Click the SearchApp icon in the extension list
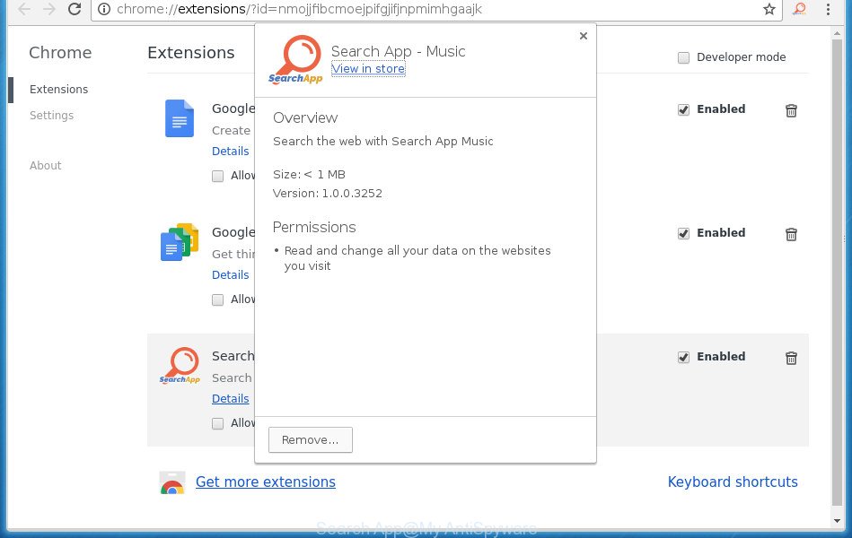The height and width of the screenshot is (538, 852). click(x=180, y=365)
